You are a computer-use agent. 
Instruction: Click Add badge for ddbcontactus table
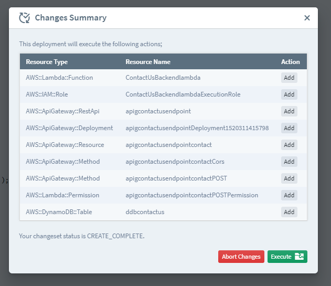(289, 212)
